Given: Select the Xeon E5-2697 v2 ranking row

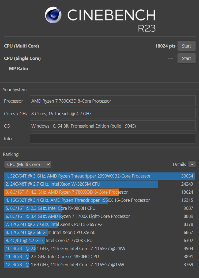Looking at the screenshot, I should coord(100,225).
